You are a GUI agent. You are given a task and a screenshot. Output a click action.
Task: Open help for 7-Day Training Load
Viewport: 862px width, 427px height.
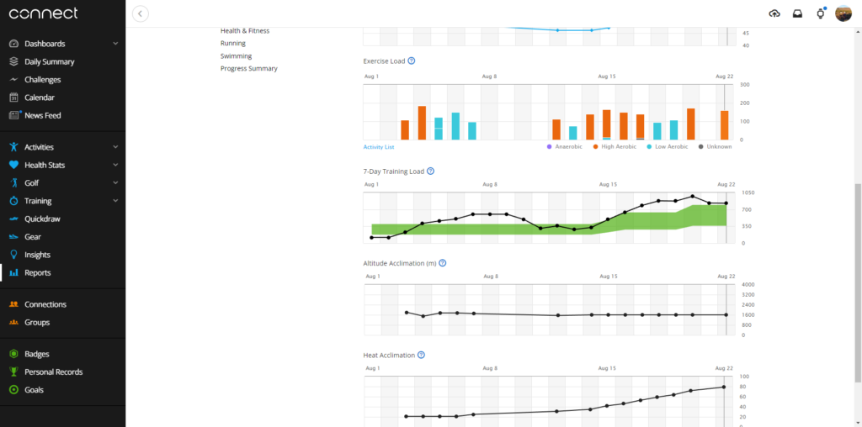(430, 171)
